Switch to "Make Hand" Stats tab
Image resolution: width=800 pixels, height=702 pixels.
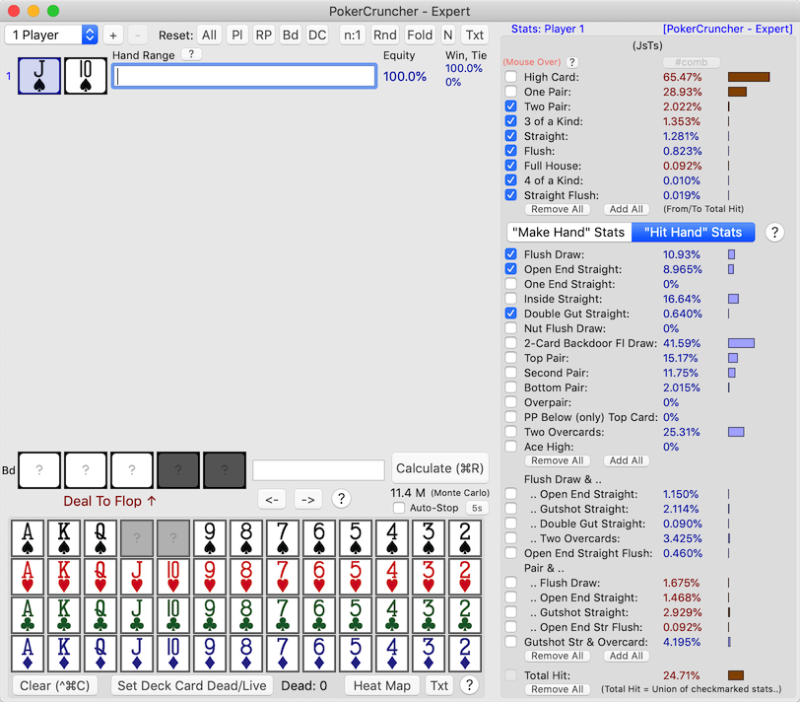point(568,233)
